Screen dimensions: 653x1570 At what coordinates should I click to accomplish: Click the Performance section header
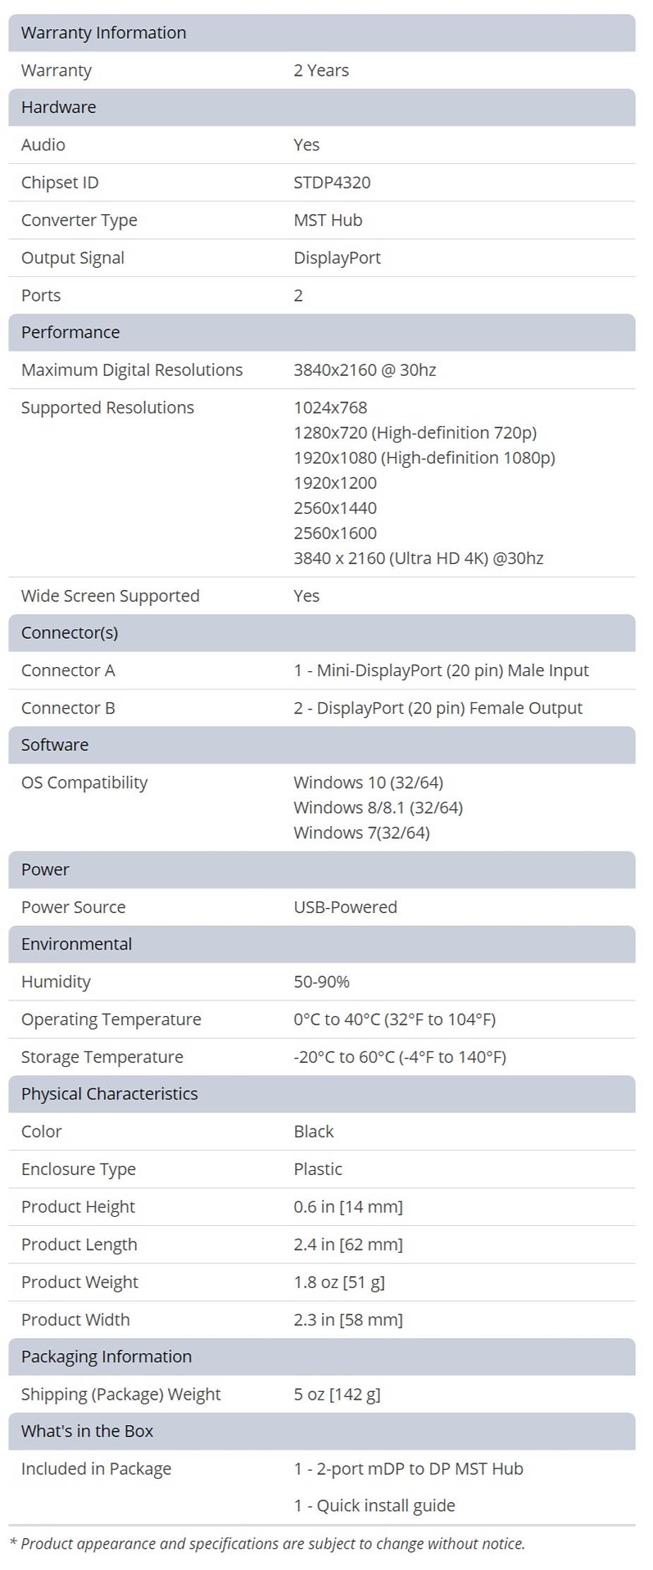point(71,332)
